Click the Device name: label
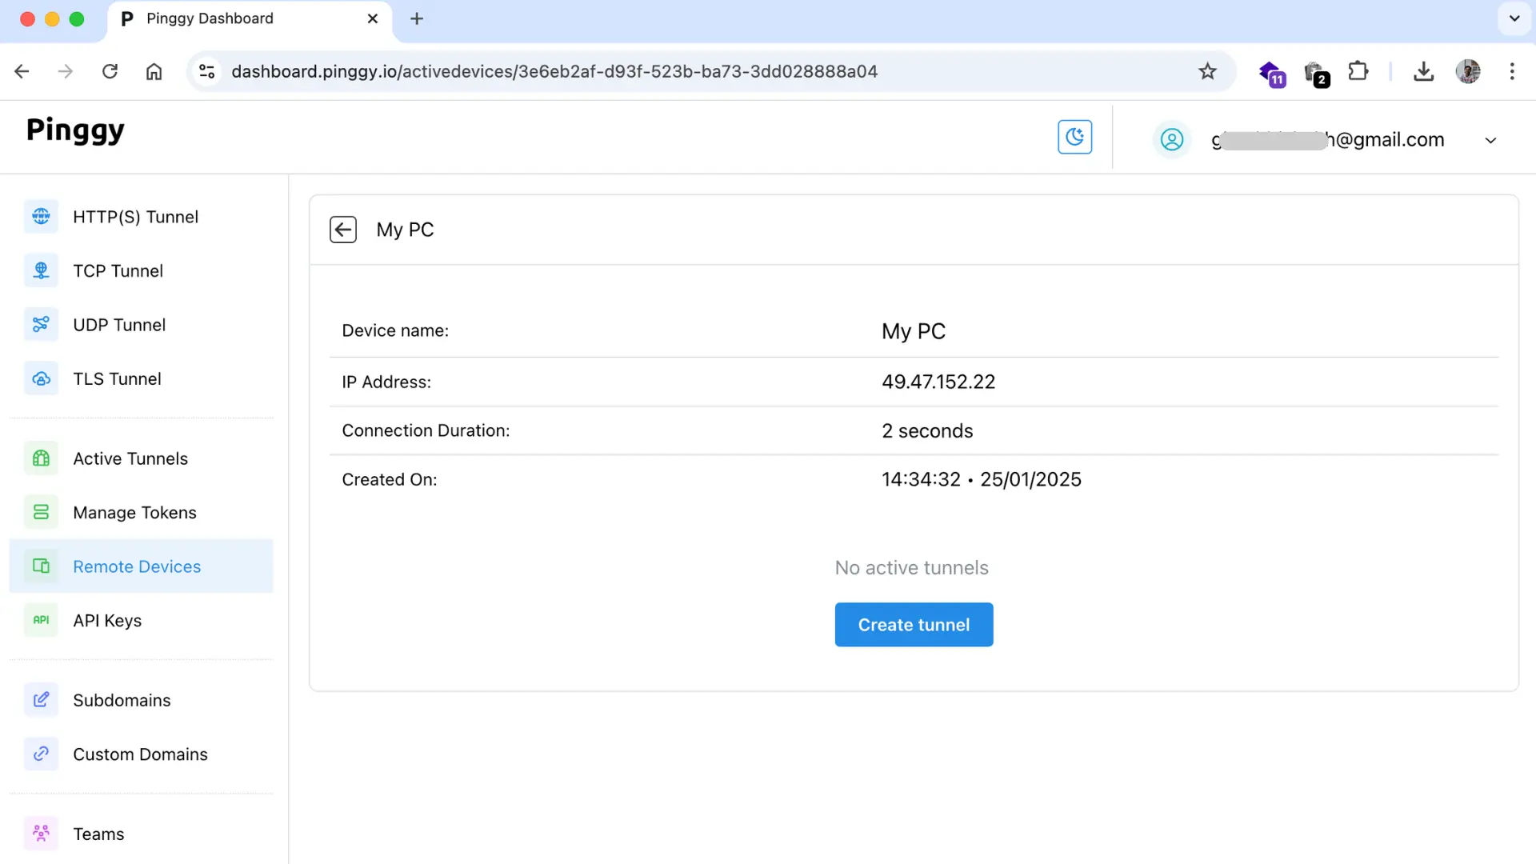The width and height of the screenshot is (1536, 864). coord(395,331)
